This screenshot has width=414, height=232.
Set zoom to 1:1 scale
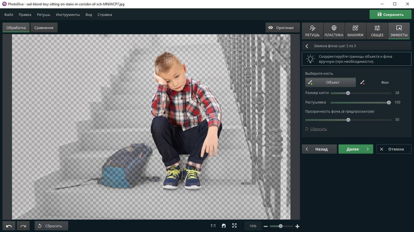pos(213,226)
